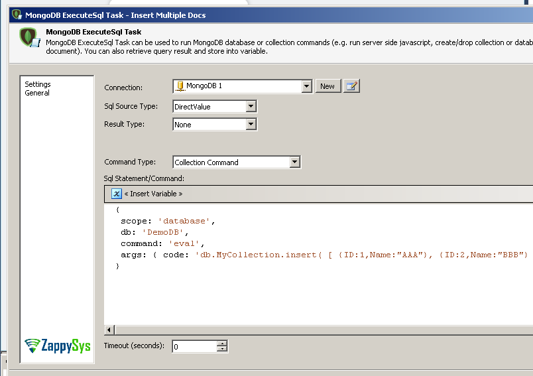The height and width of the screenshot is (376, 533).
Task: Open the Result Type dropdown arrow
Action: coord(251,125)
